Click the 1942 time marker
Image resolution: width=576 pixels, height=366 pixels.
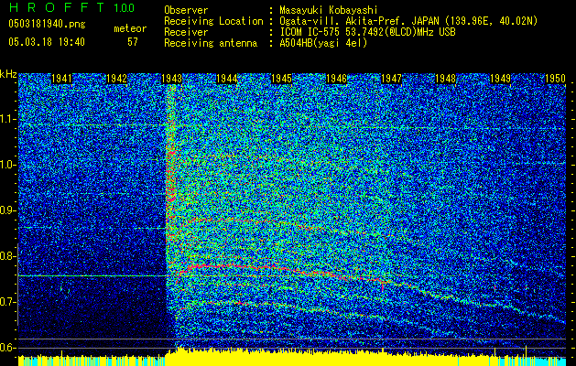[116, 79]
